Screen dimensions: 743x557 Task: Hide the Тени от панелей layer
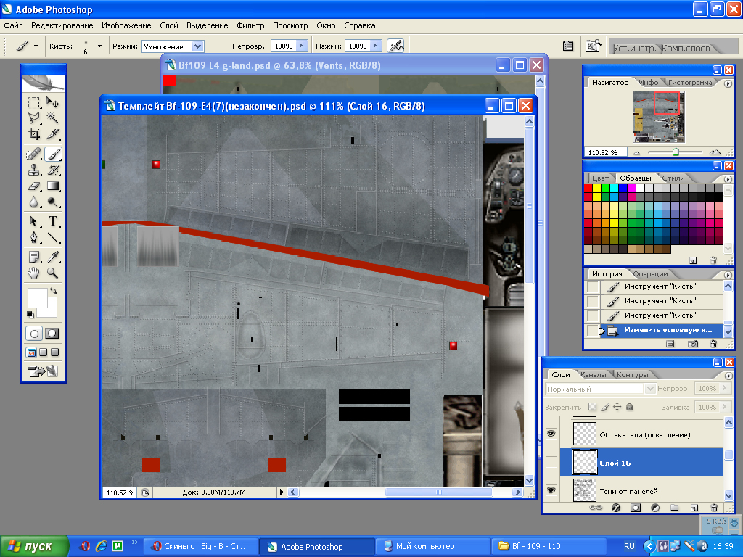pos(551,491)
